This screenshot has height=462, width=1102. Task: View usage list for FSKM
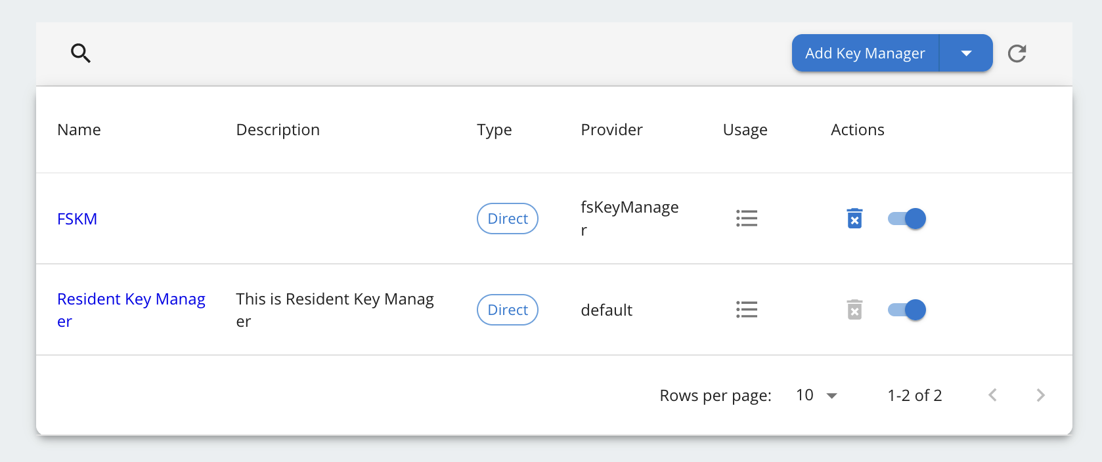pos(747,219)
